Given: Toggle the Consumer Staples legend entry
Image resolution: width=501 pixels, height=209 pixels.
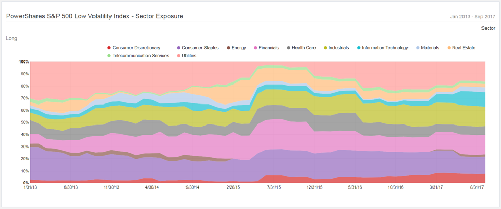Looking at the screenshot, I should (198, 48).
